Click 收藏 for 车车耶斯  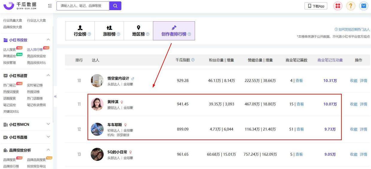354,129
